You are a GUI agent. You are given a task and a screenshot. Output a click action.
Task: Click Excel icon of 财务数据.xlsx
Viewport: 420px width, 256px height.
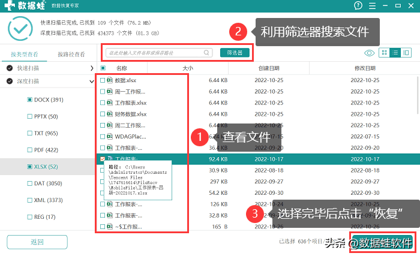110,114
